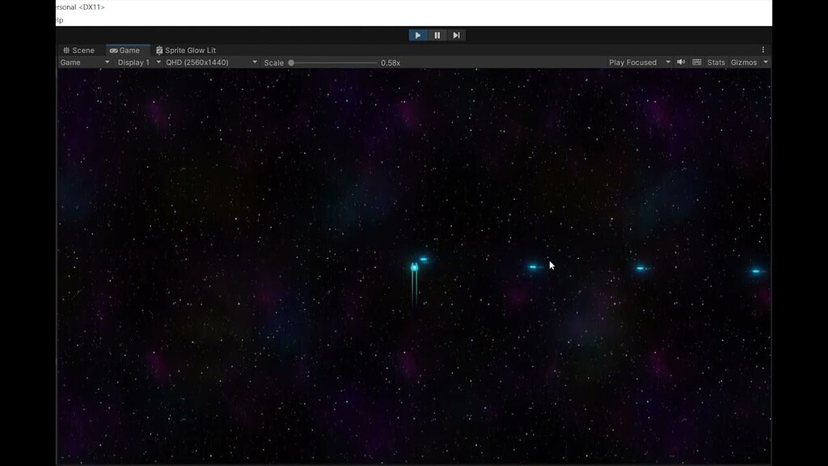Image resolution: width=828 pixels, height=466 pixels.
Task: Pause the running game
Action: pyautogui.click(x=437, y=35)
